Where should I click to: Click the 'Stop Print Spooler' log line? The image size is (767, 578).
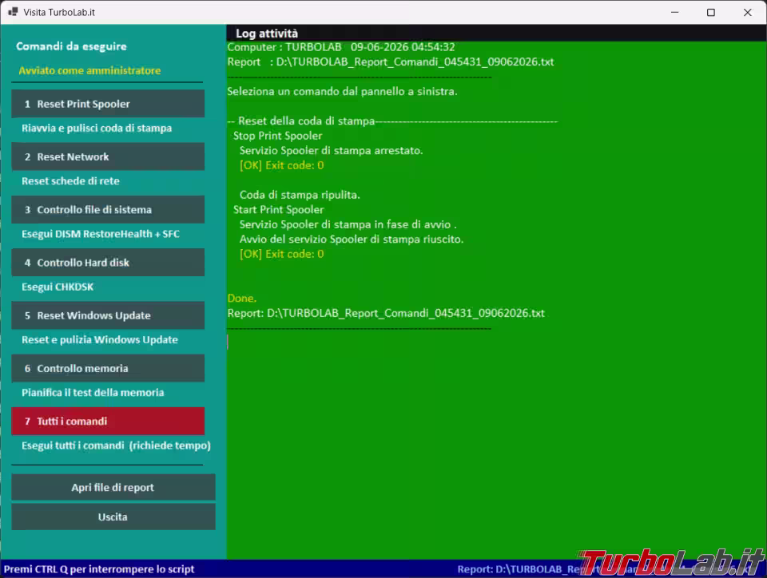pos(277,136)
